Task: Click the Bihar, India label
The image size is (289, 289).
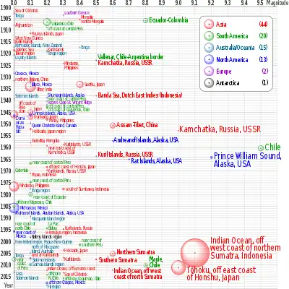Action: pyautogui.click(x=44, y=90)
